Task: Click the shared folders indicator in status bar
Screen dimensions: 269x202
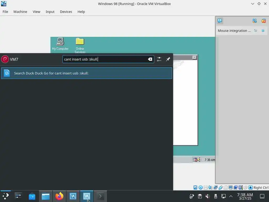Action: point(226,188)
